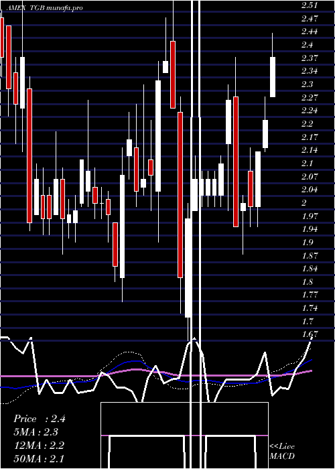Click the 2.4 price axis label
The width and height of the screenshot is (335, 469).
point(307,45)
